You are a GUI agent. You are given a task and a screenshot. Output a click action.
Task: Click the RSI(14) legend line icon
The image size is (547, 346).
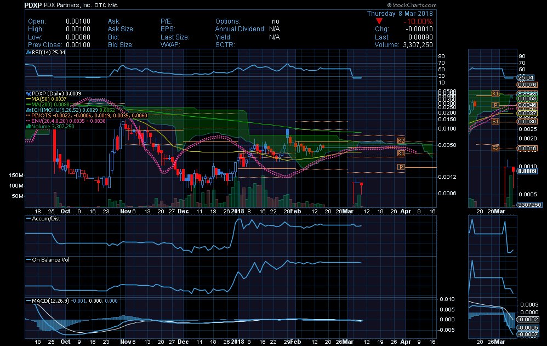[29, 53]
